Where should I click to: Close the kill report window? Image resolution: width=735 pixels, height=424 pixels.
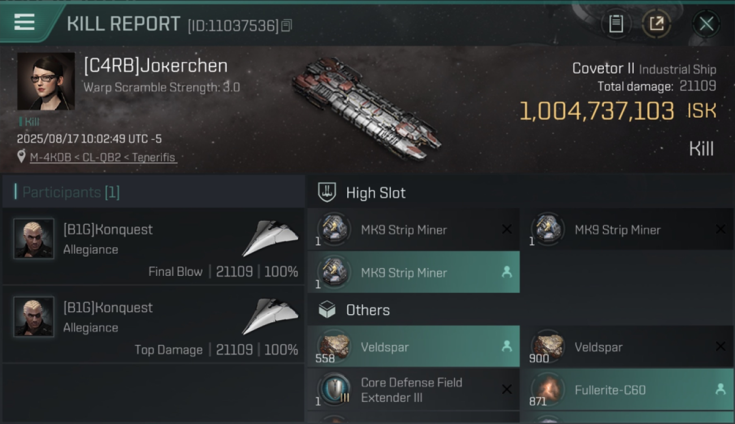click(706, 24)
